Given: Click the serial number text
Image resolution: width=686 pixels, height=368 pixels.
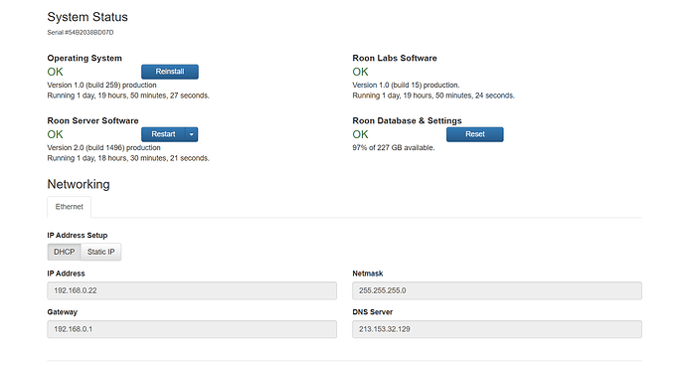Looking at the screenshot, I should point(81,33).
